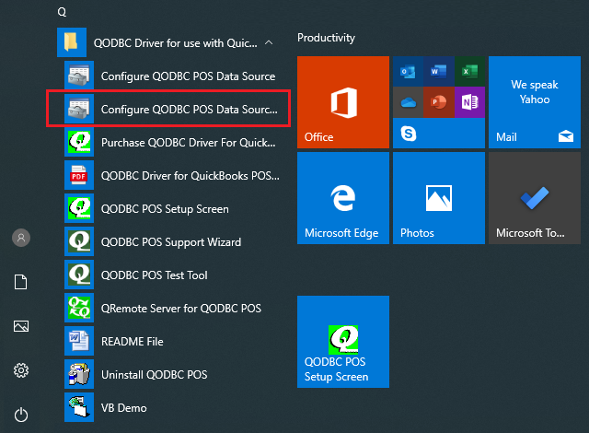Click the Power button in the Start sidebar

click(21, 415)
